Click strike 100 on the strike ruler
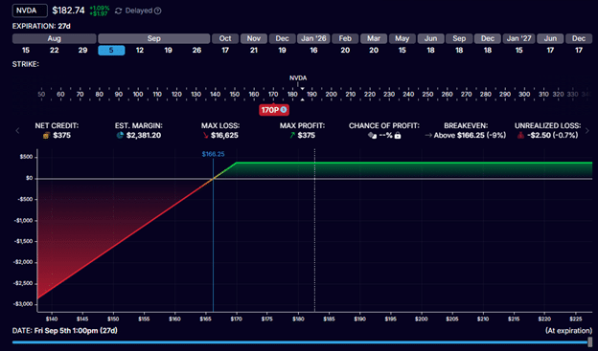Screen dimensions: 598x351 click(x=138, y=94)
